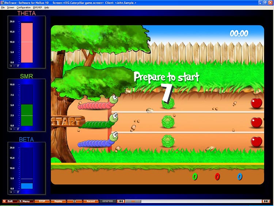Jump to session start with rewind icon
The height and width of the screenshot is (206, 274).
coord(121,201)
